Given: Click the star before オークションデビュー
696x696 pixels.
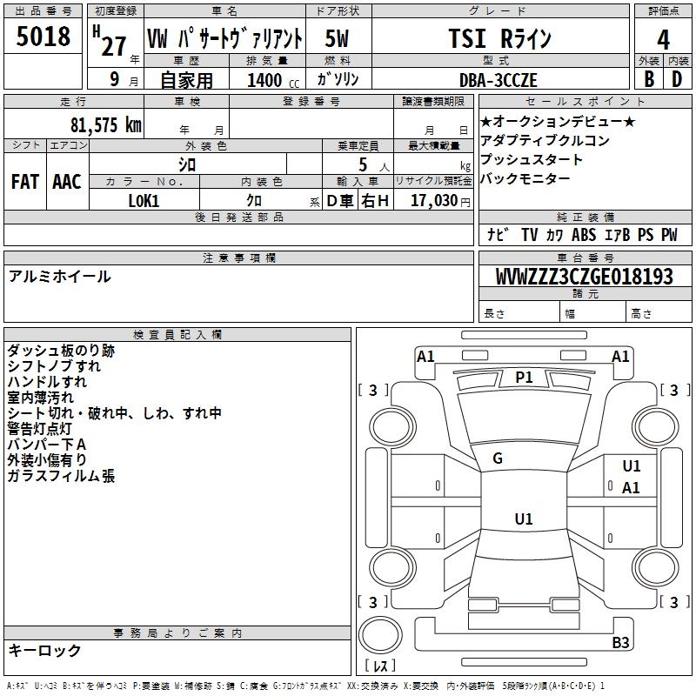Looking at the screenshot, I should coord(486,121).
